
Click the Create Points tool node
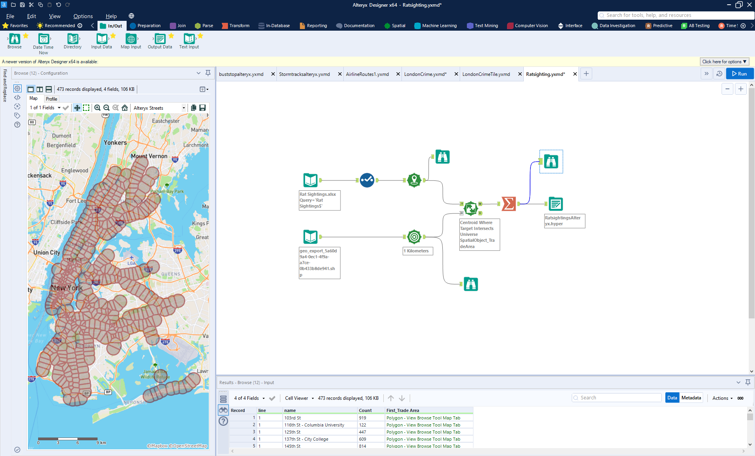click(x=414, y=180)
